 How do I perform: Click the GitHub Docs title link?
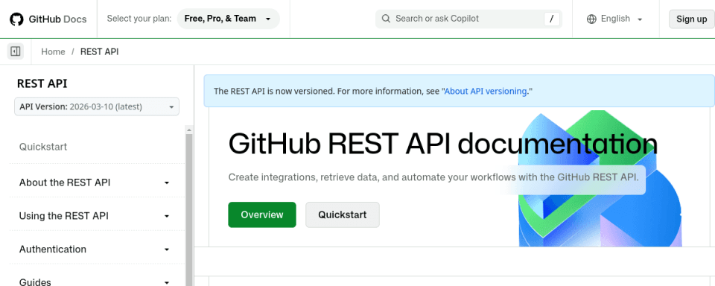click(x=57, y=19)
